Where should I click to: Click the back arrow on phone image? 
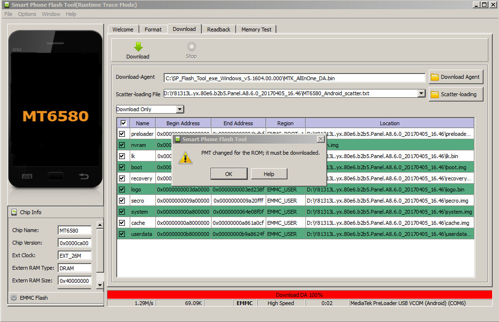pos(84,176)
